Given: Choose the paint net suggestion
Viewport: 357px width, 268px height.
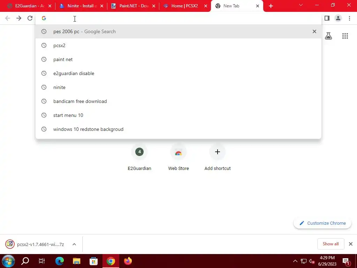Looking at the screenshot, I should [x=178, y=59].
